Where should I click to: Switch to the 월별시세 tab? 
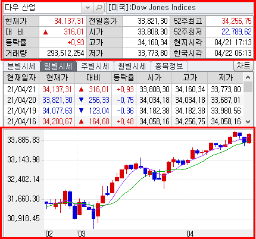point(132,66)
